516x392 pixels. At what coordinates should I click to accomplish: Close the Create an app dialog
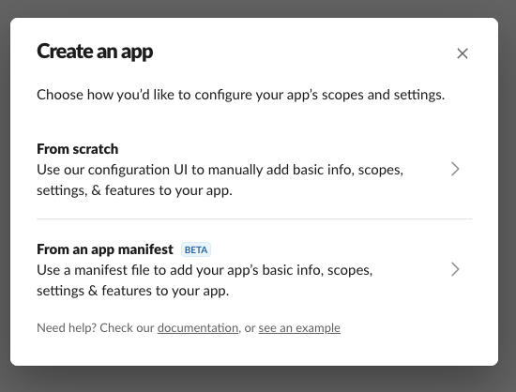(x=462, y=53)
